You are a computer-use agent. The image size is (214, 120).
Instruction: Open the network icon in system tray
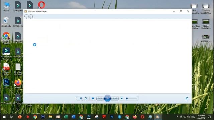point(185,117)
